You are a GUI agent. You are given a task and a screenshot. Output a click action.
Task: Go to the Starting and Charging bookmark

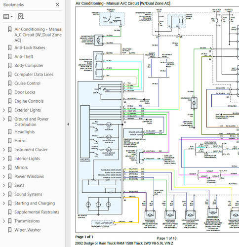35,203
